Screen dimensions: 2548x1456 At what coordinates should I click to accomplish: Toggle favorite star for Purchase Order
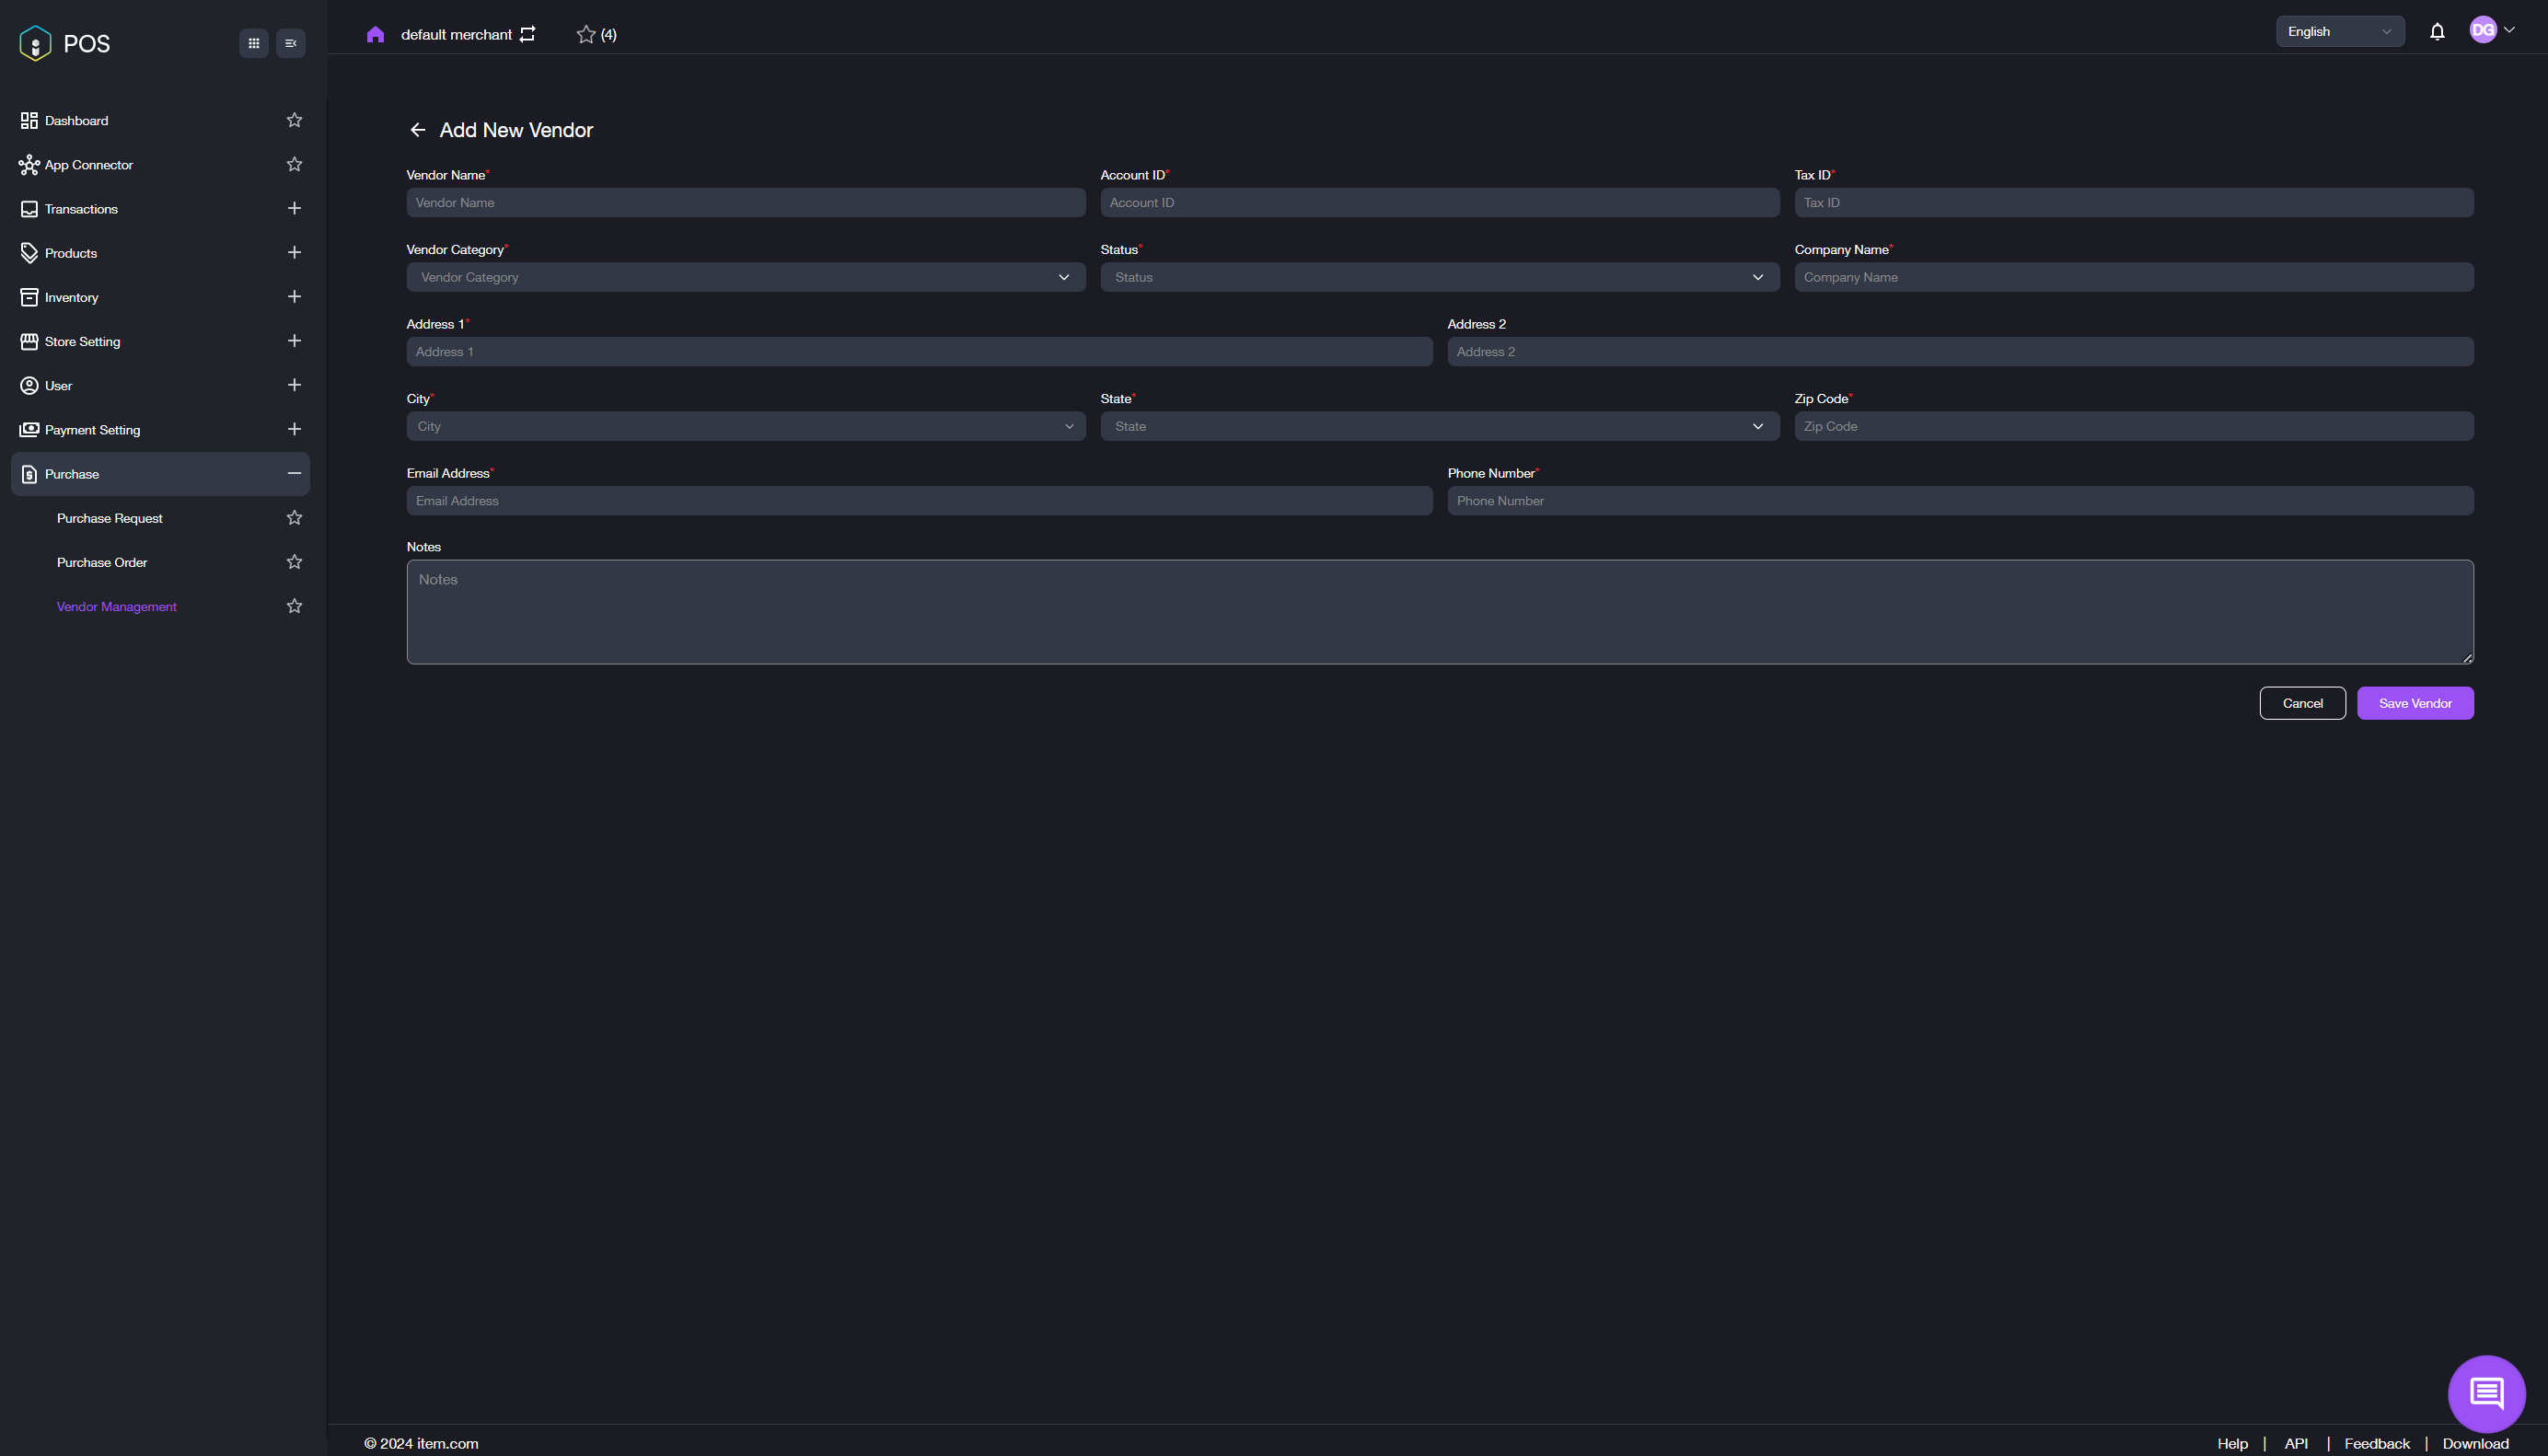click(294, 562)
